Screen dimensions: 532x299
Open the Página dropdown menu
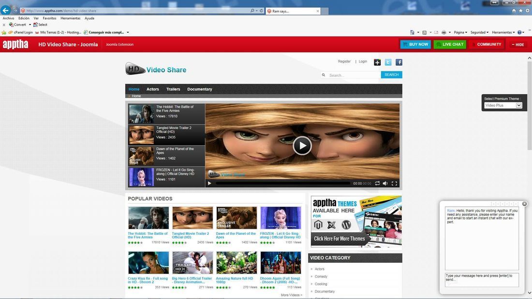pos(460,32)
